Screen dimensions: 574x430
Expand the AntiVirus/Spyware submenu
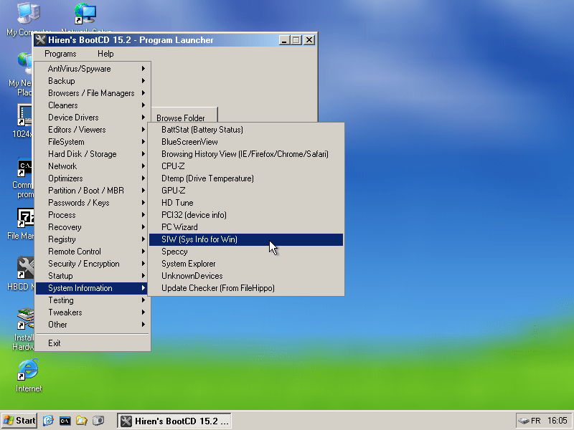[x=93, y=69]
